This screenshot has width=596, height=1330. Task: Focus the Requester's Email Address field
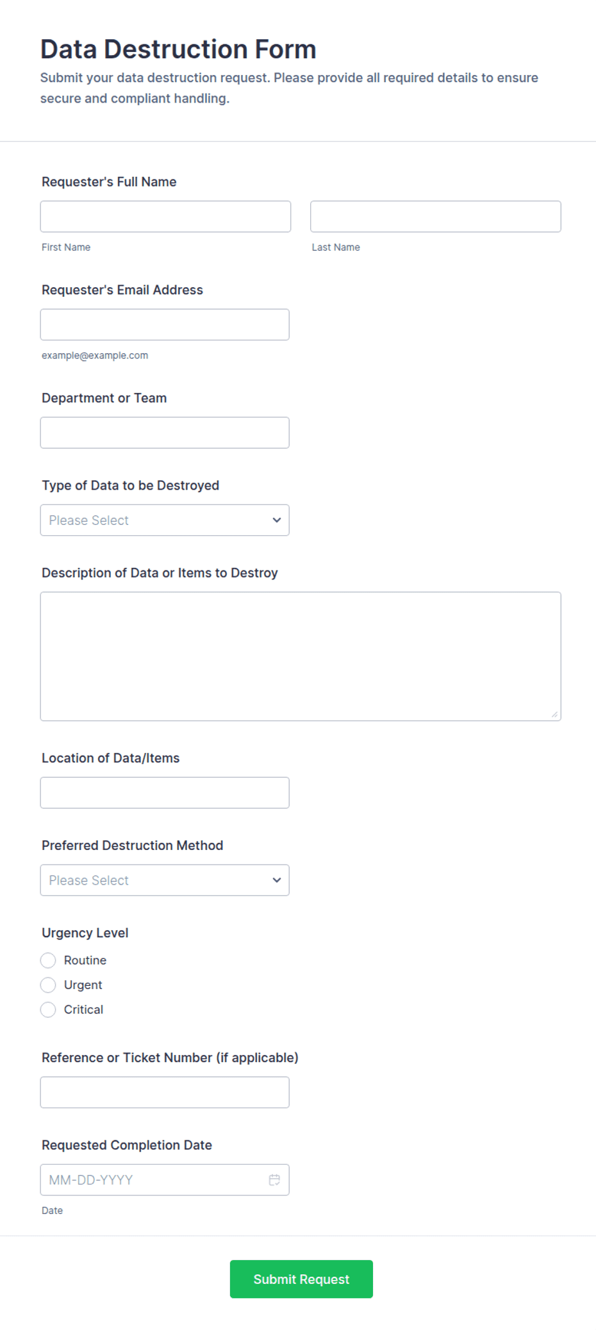tap(165, 324)
